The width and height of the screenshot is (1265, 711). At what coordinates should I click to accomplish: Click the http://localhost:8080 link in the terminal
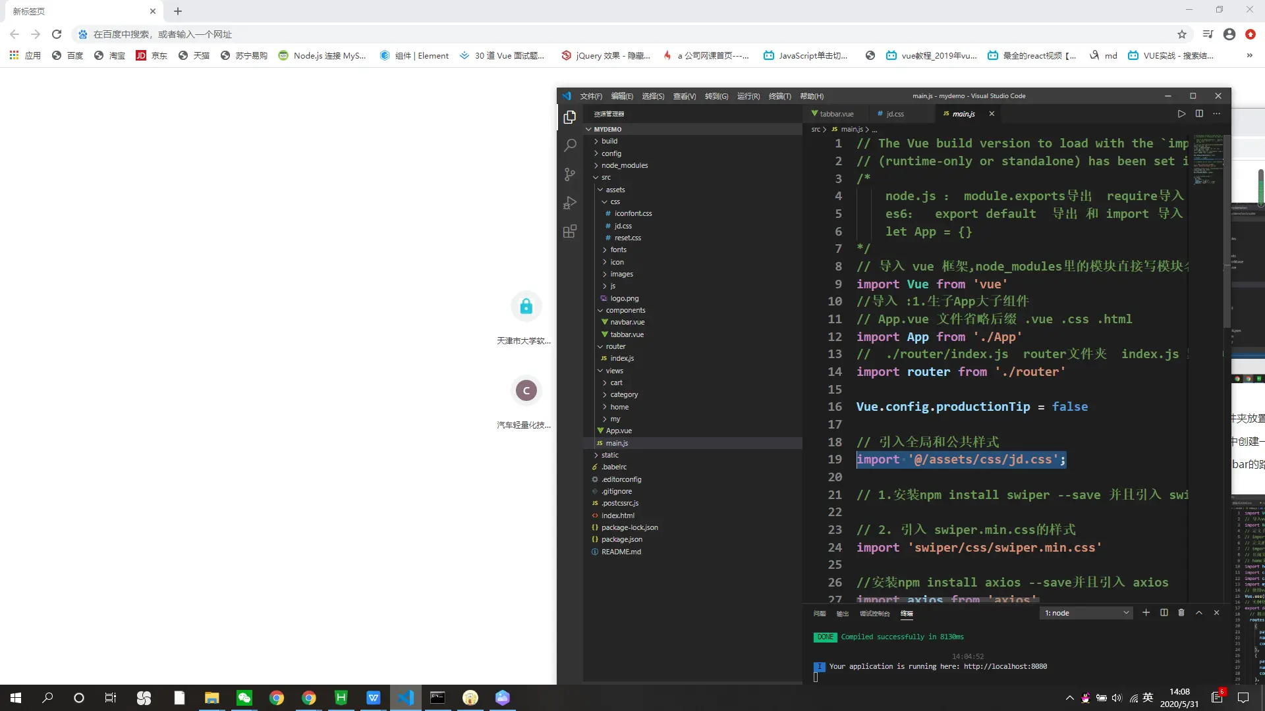click(x=1005, y=666)
